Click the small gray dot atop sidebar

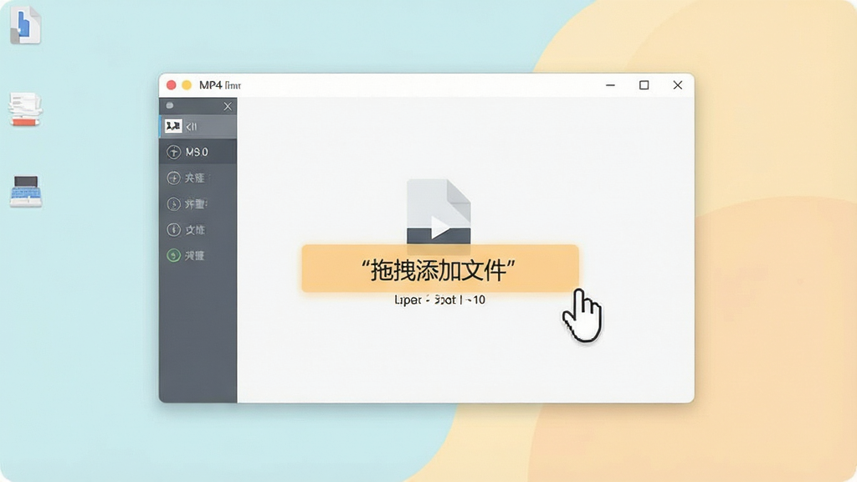(x=169, y=105)
